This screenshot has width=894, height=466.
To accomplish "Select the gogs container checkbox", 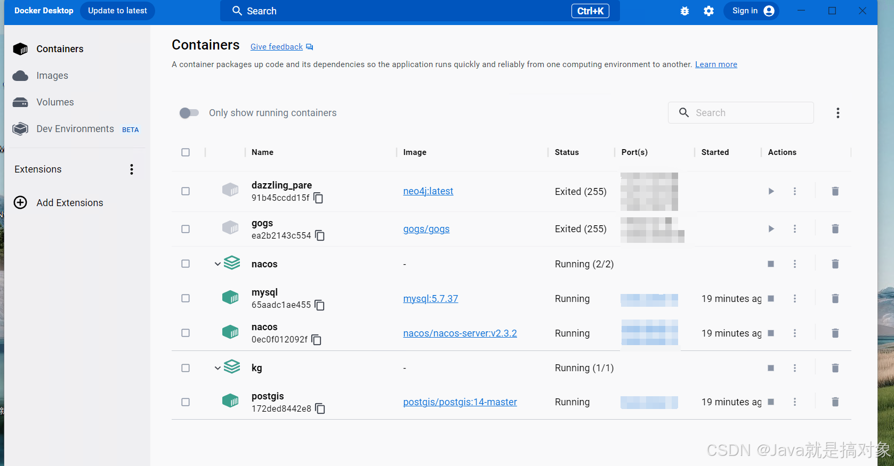I will pyautogui.click(x=186, y=229).
